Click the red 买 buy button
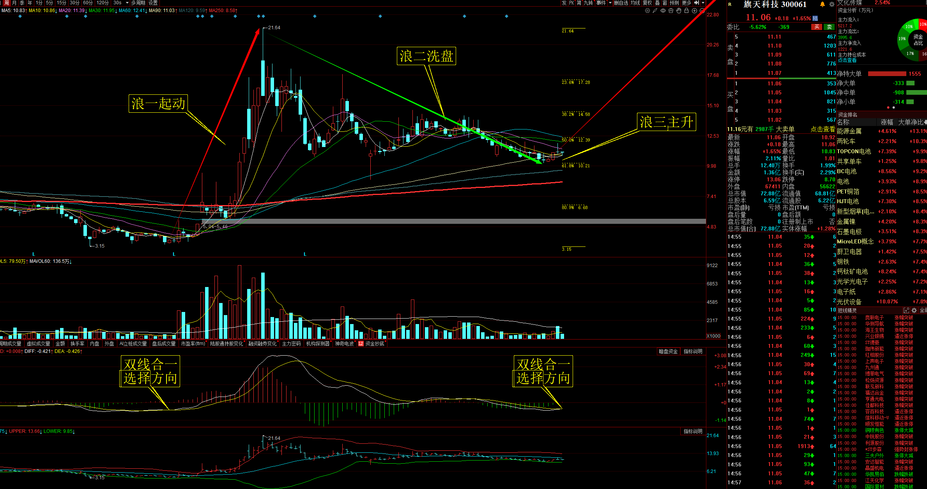The width and height of the screenshot is (927, 489). click(x=817, y=27)
